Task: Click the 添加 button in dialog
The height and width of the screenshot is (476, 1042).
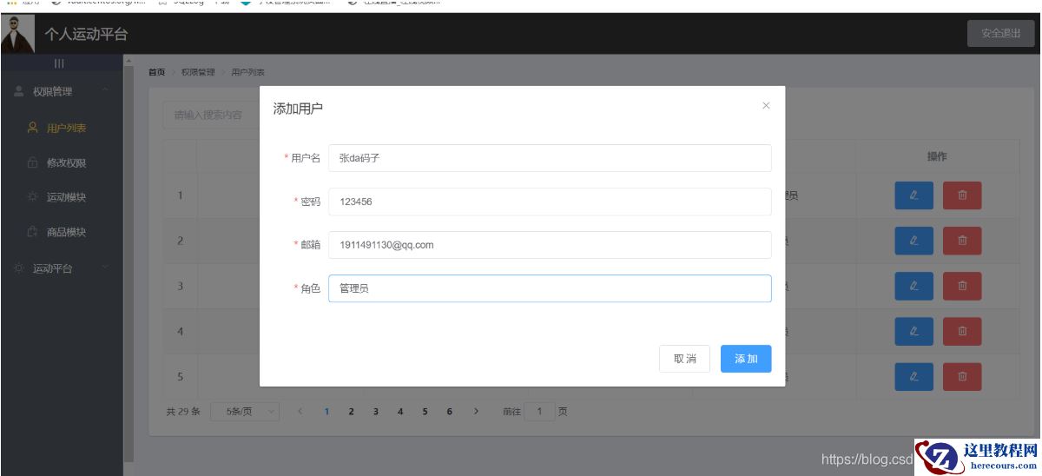Action: pos(746,359)
